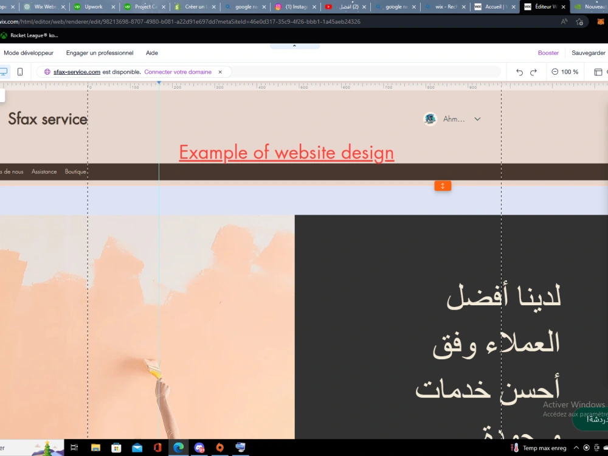Screen dimensions: 608x456
Task: Open the MetaMask fox extension icon
Action: coord(601,22)
